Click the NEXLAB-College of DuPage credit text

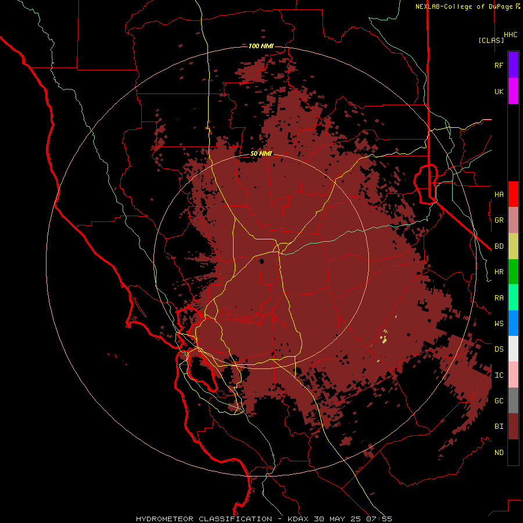click(464, 6)
